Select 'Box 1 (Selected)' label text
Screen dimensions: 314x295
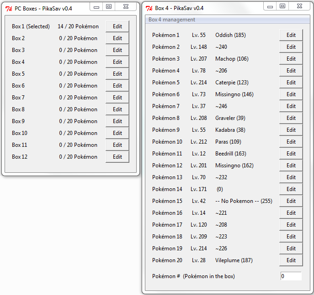pos(31,26)
